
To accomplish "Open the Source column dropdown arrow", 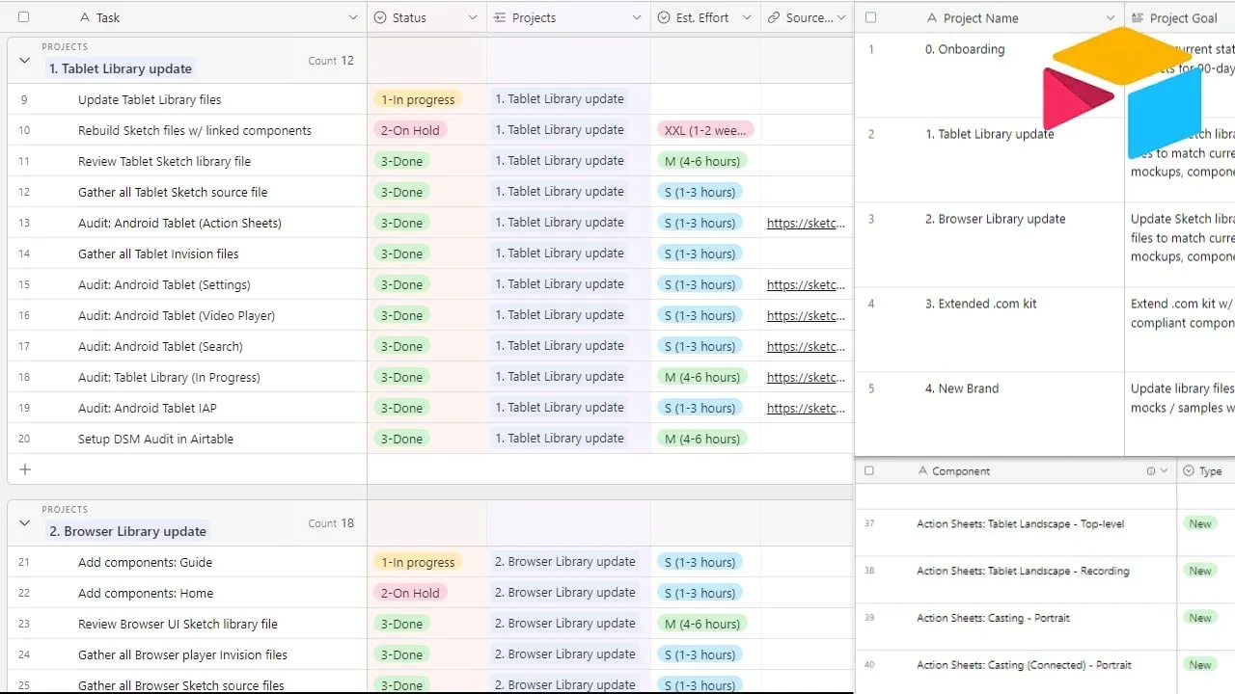I will [842, 17].
